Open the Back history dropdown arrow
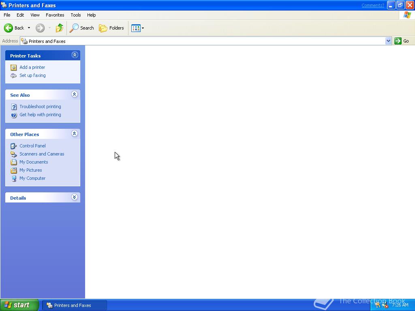The height and width of the screenshot is (311, 415). coord(29,28)
